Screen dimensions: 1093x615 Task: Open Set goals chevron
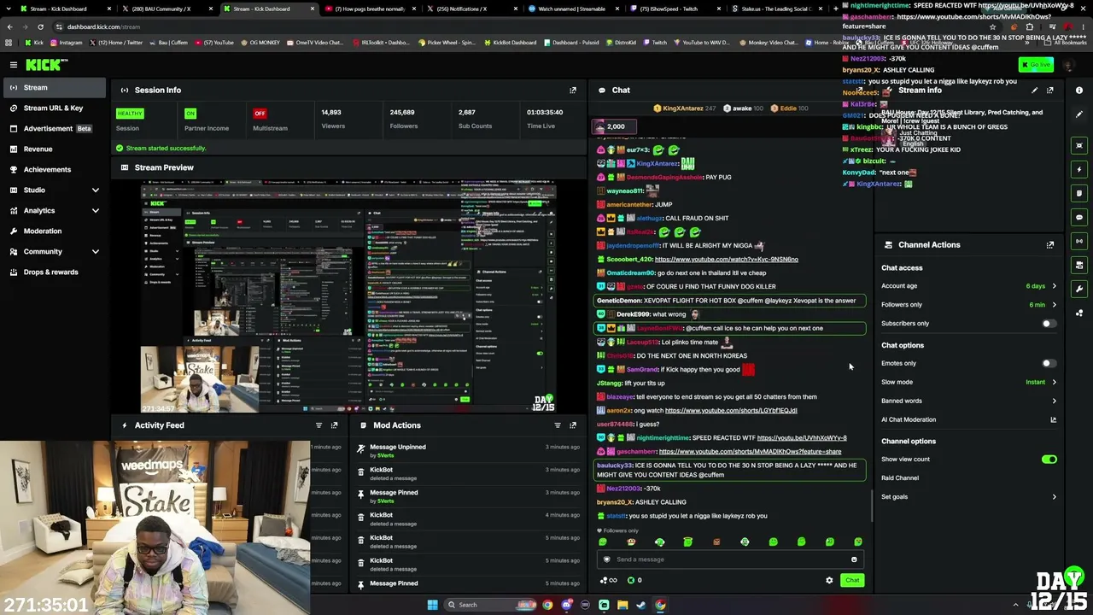coord(1054,497)
